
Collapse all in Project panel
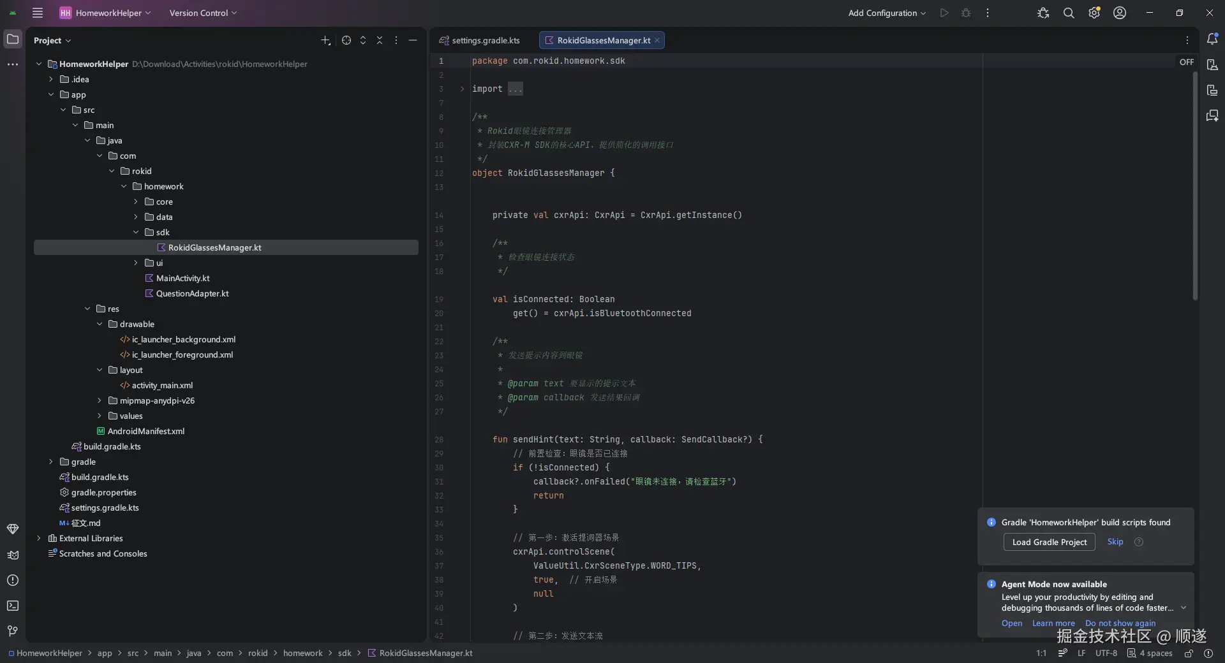pyautogui.click(x=380, y=40)
